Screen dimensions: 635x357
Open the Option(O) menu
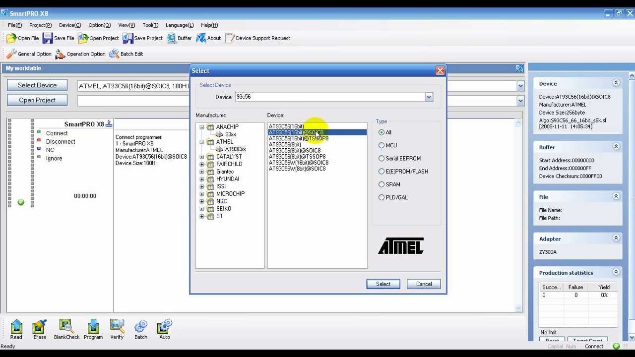point(100,25)
